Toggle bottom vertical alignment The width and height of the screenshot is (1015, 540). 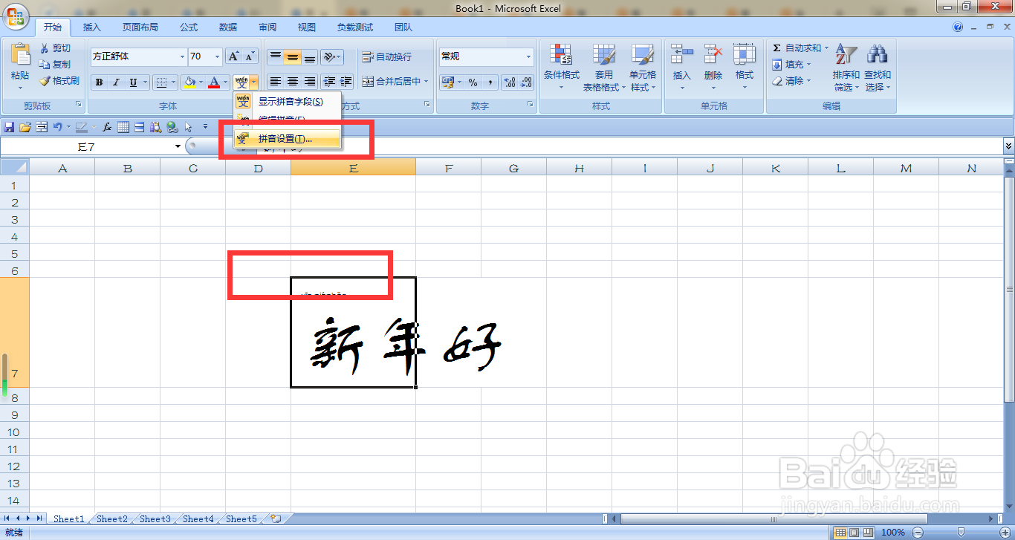[310, 56]
